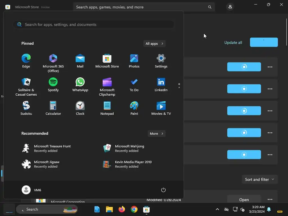Click the Microsoft Store search box

(x=144, y=7)
